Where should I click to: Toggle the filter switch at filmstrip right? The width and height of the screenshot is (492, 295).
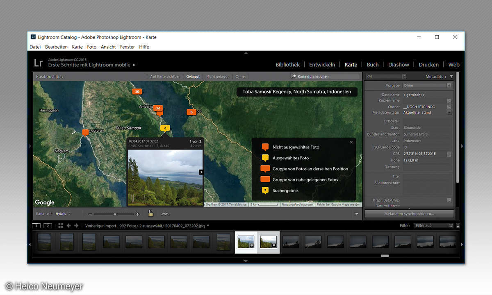(458, 226)
